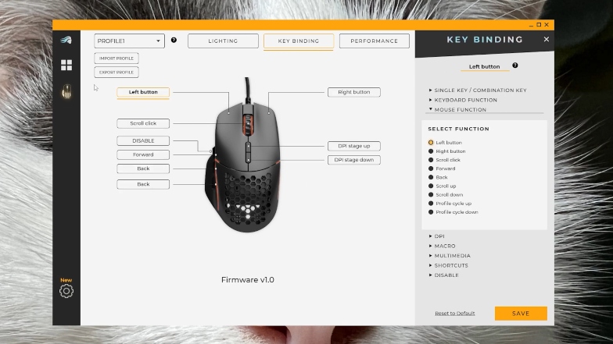Select the Forward mapping box
The height and width of the screenshot is (344, 613).
[143, 154]
